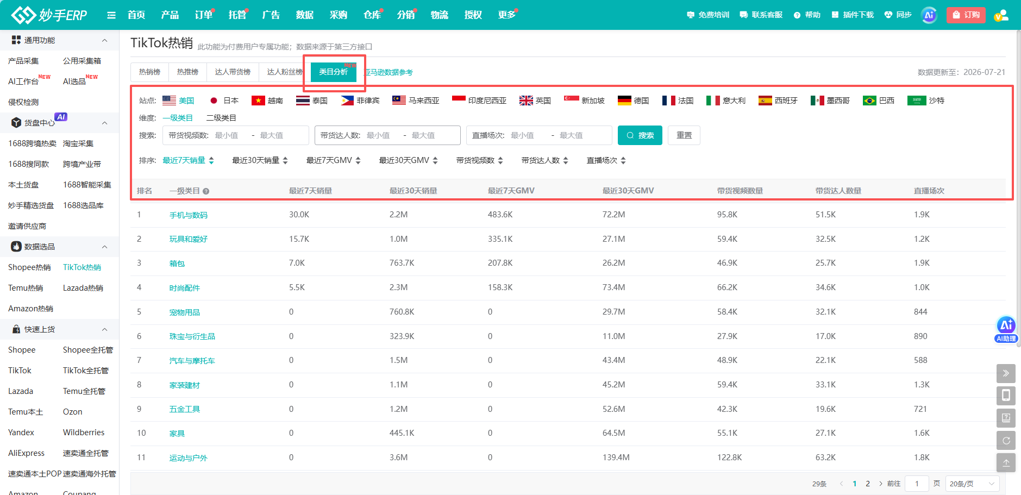This screenshot has width=1021, height=495.
Task: Click the back-to-top floating icon
Action: click(x=1006, y=462)
